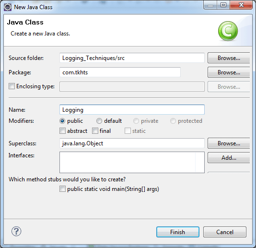Tick the abstract modifier checkbox
This screenshot has height=248, width=256.
(x=62, y=131)
